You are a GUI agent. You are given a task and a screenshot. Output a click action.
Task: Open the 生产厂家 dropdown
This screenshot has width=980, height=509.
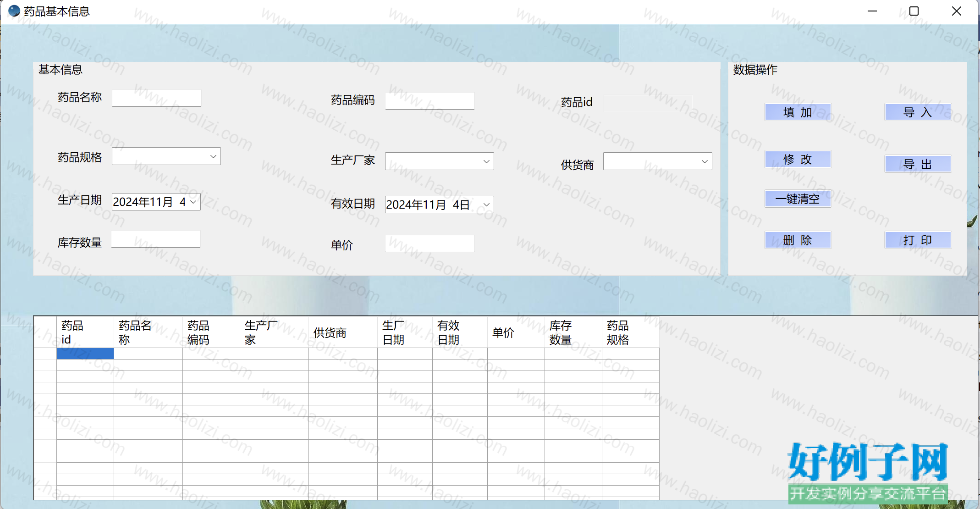tap(440, 161)
